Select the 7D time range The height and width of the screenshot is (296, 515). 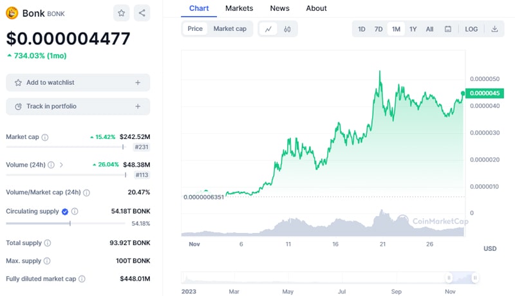coord(379,29)
